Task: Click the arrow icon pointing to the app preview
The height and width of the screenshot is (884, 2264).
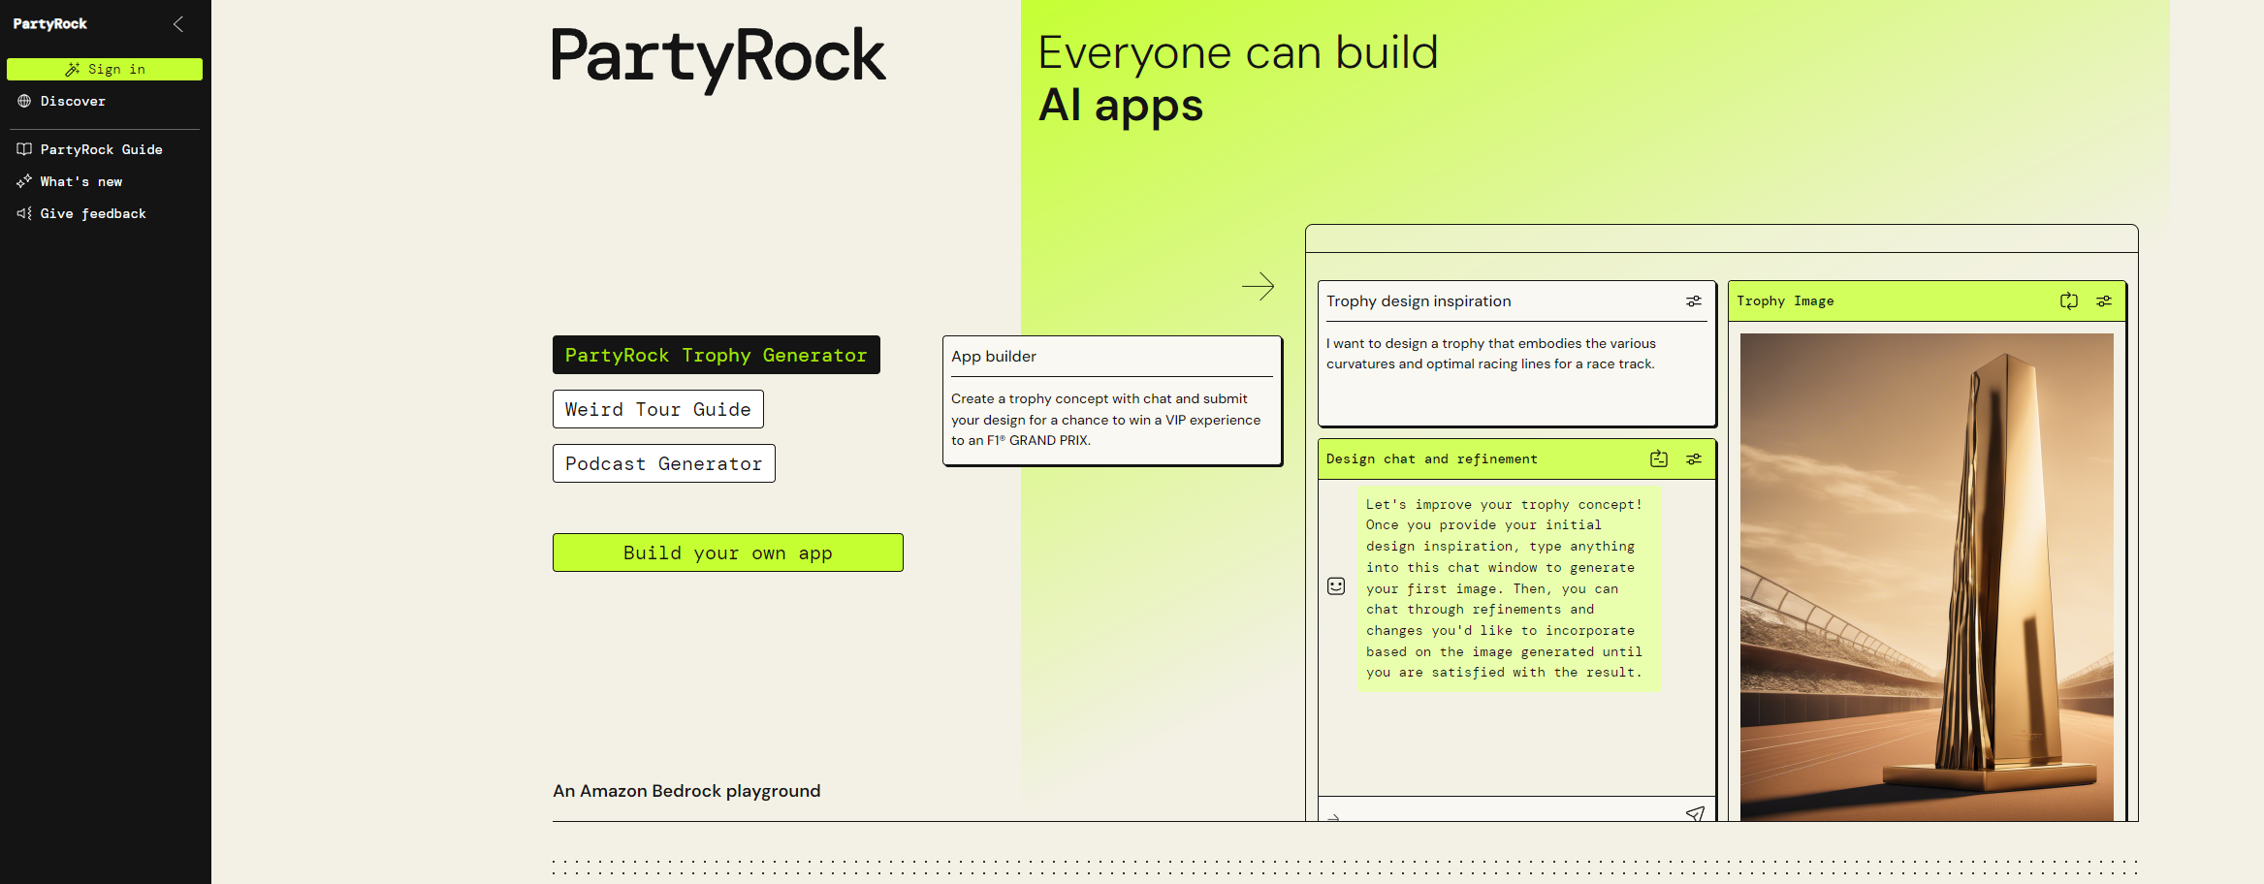Action: click(1259, 286)
